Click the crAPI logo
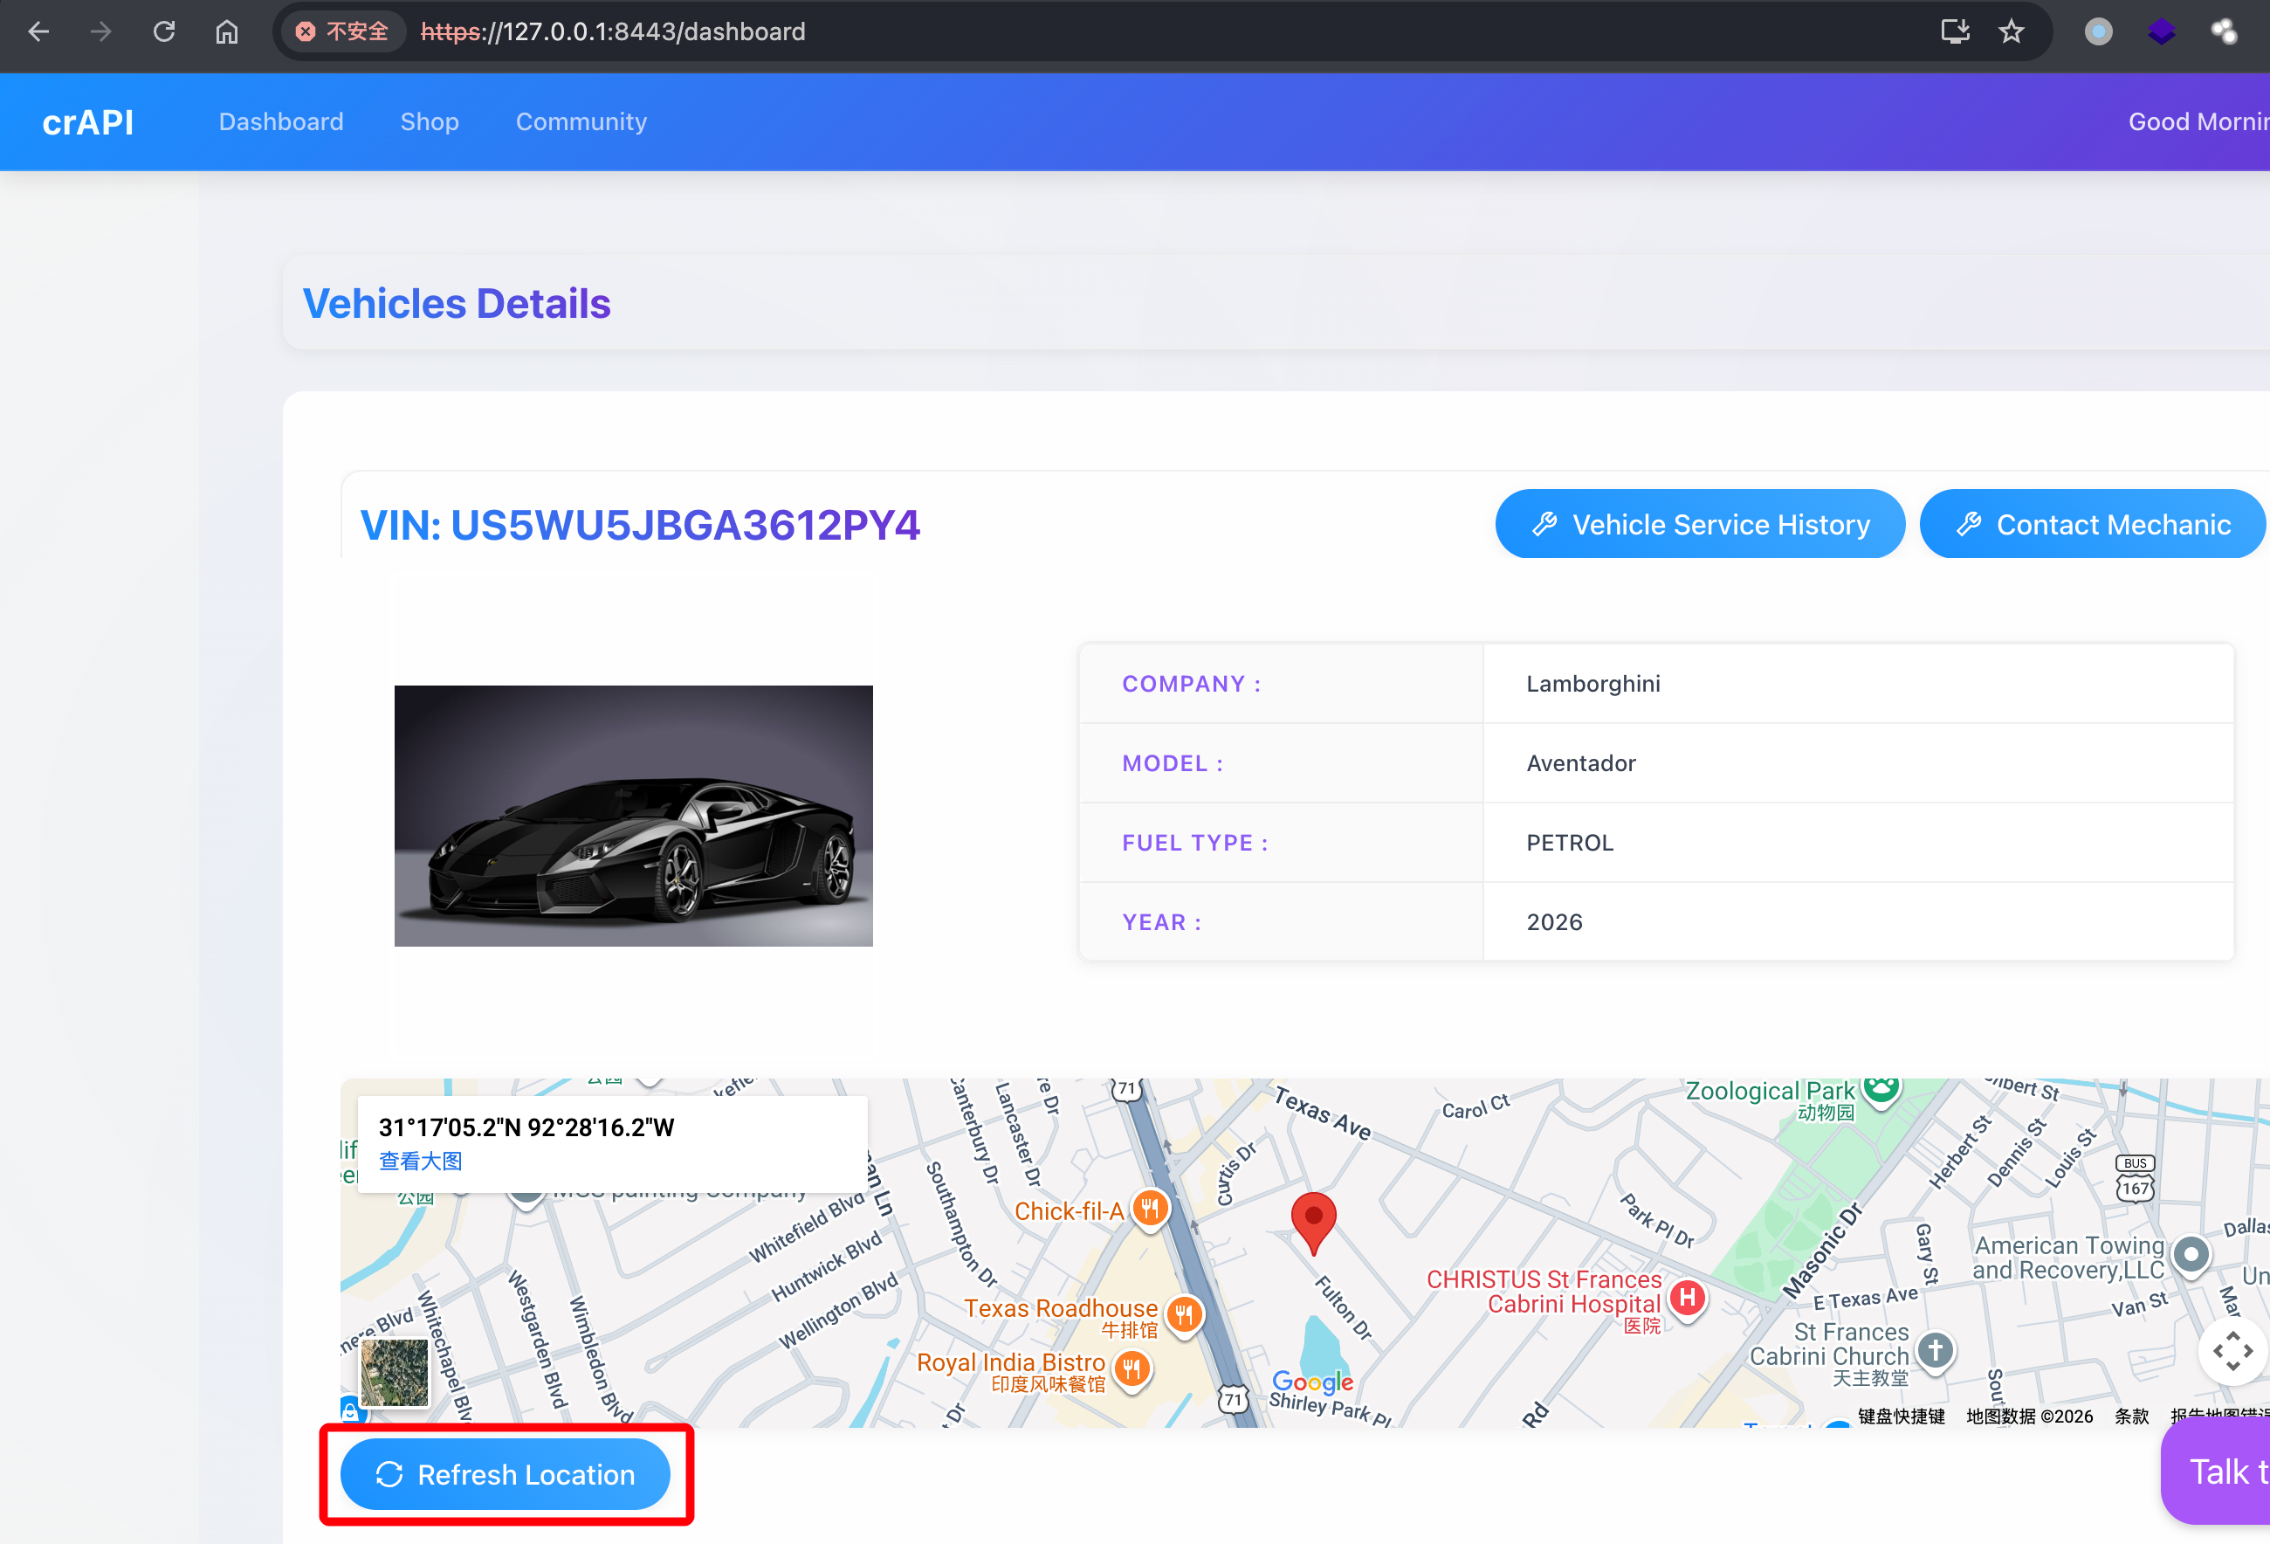The image size is (2270, 1544). (88, 122)
